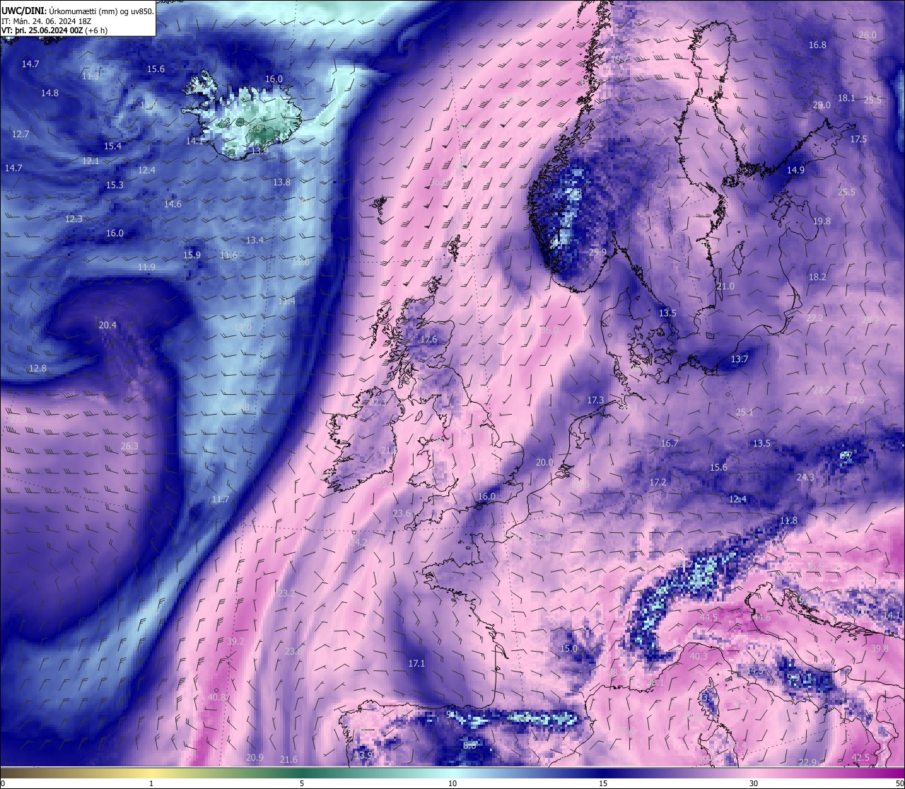The height and width of the screenshot is (789, 905).
Task: Click the 14.8 value west of Iceland
Action: coord(49,93)
